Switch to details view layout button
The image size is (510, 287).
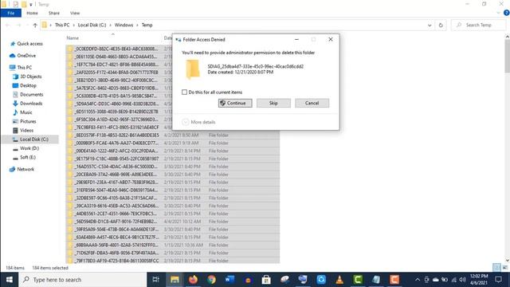496,268
